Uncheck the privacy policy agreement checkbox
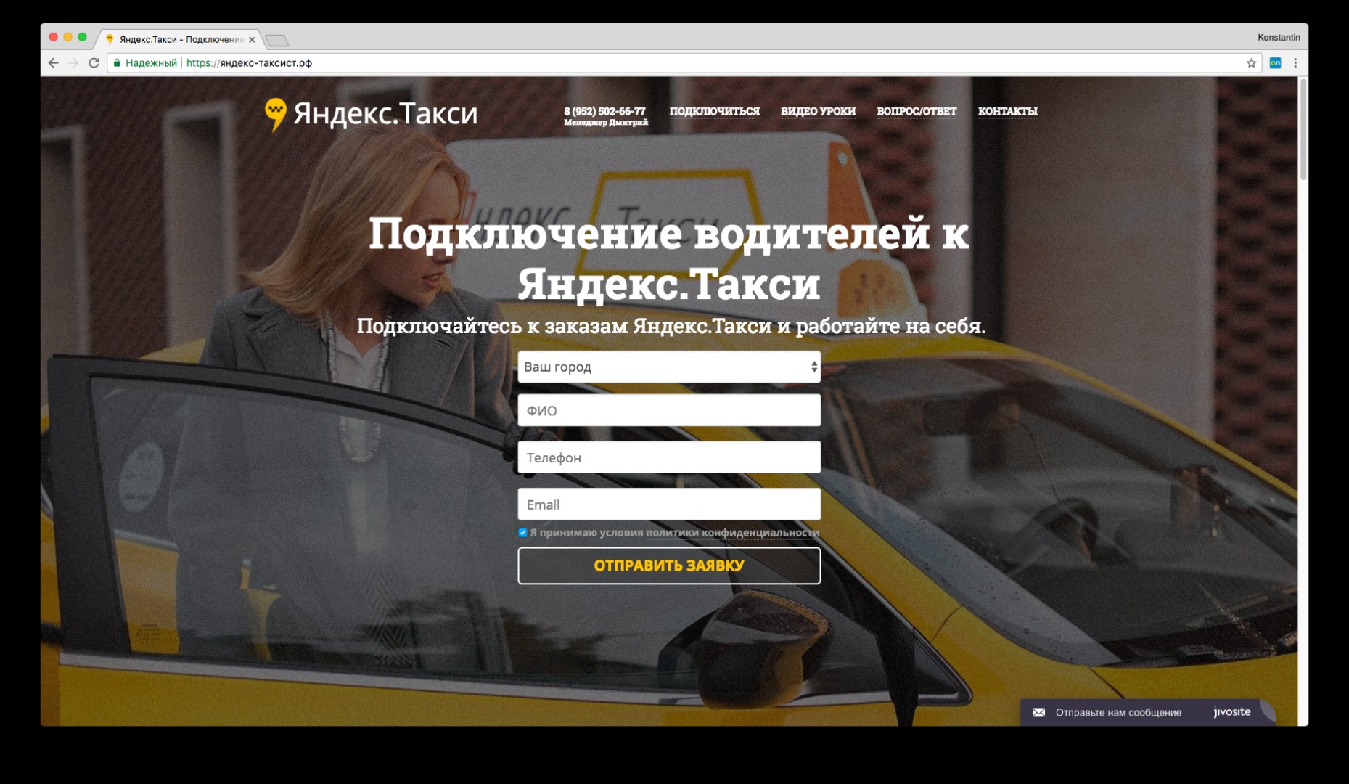This screenshot has height=784, width=1349. click(522, 533)
